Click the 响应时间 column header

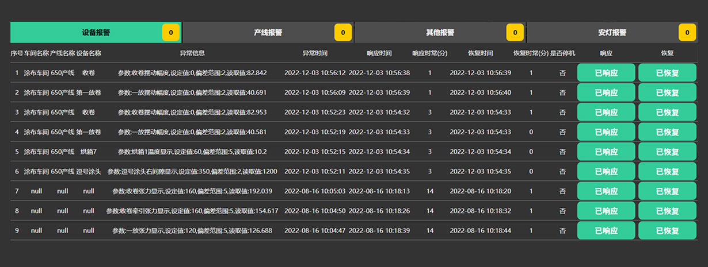tap(379, 53)
